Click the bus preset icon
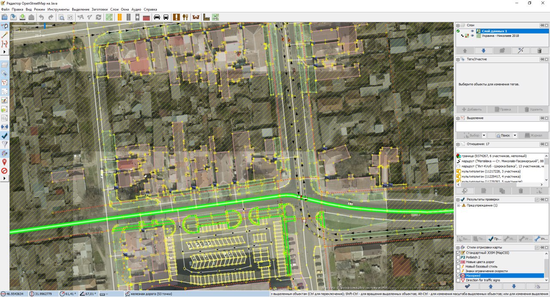 click(166, 17)
